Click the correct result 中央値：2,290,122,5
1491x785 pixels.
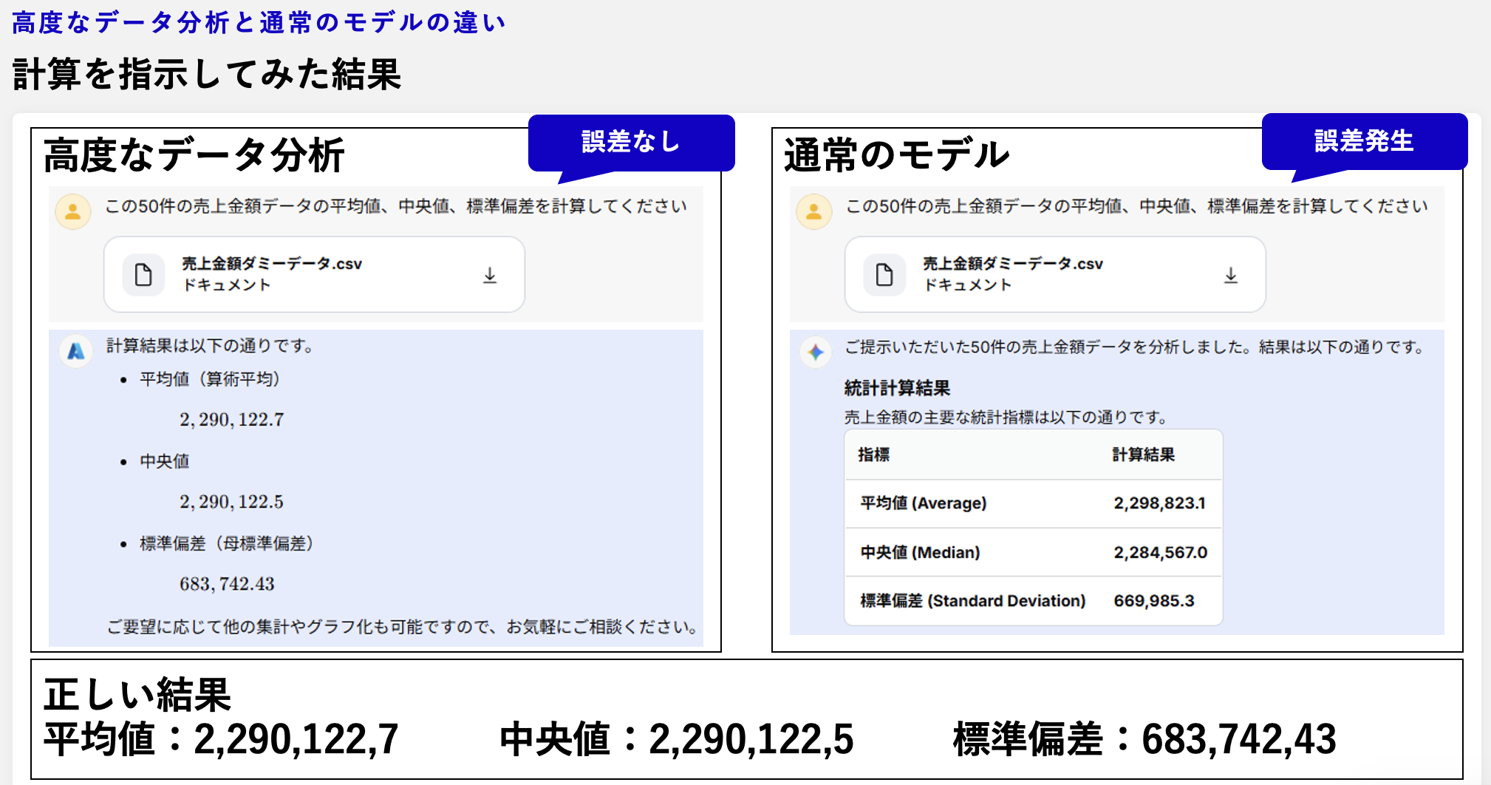[x=677, y=739]
